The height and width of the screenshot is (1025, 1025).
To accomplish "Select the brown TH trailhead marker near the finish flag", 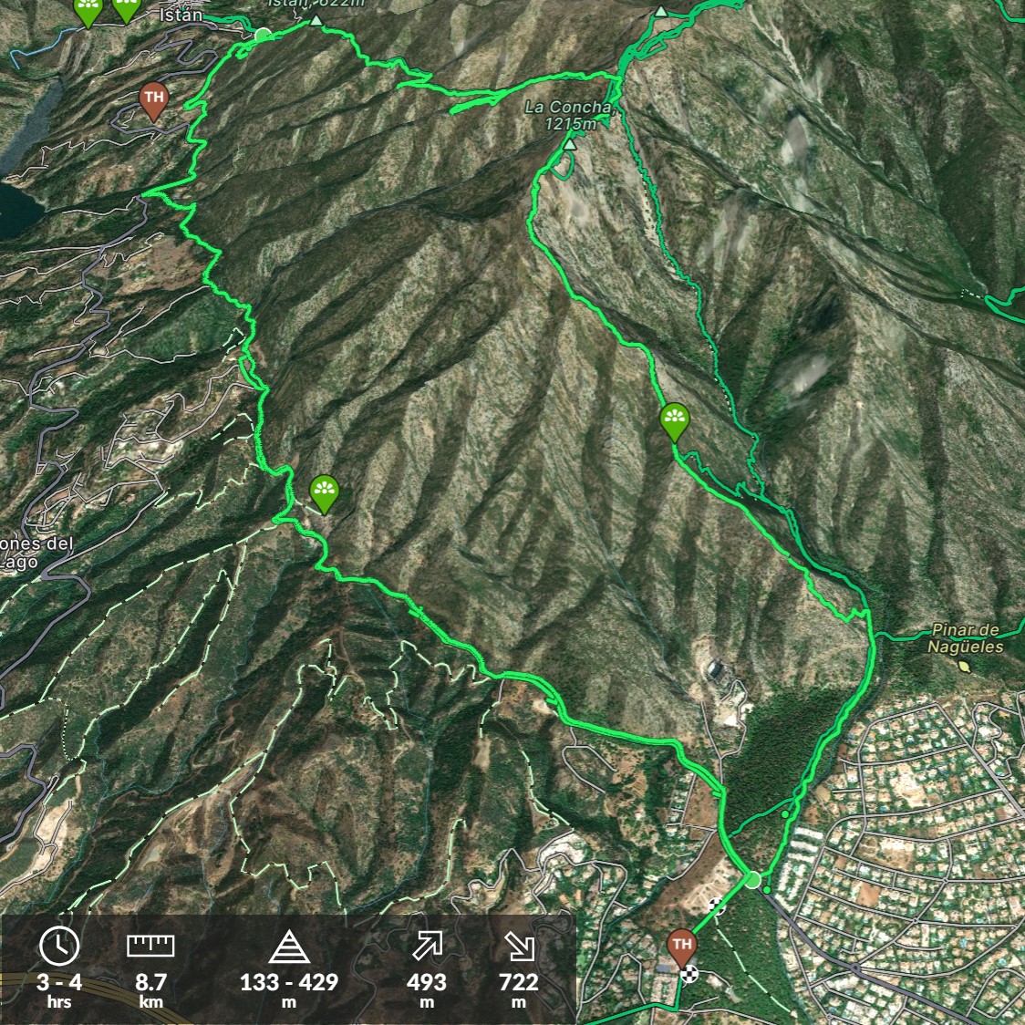I will [682, 948].
